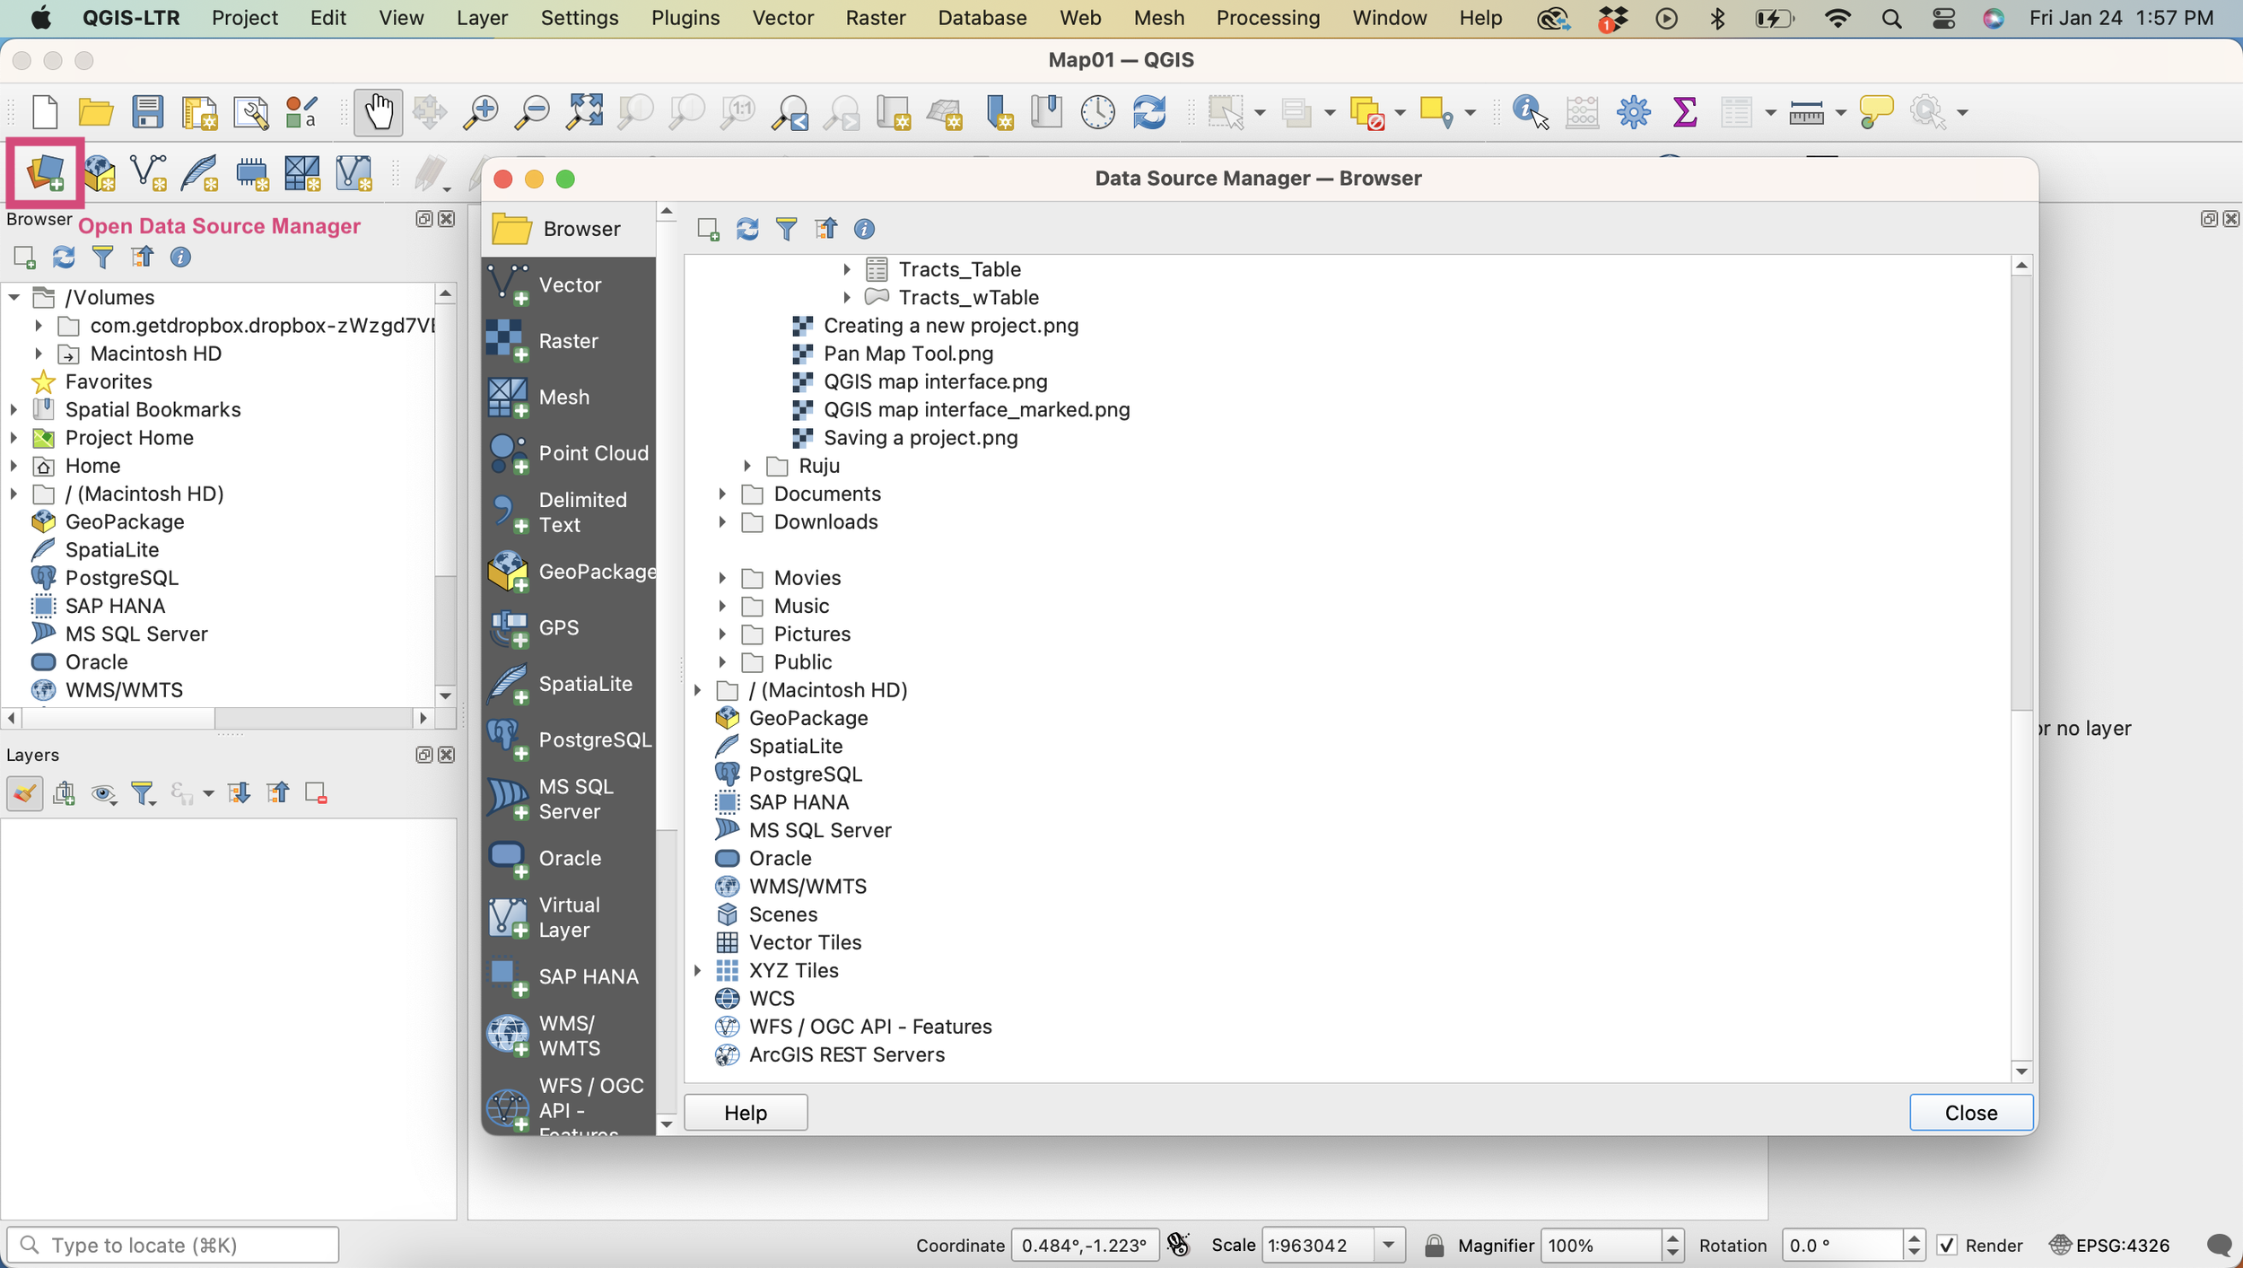Viewport: 2243px width, 1268px height.
Task: Open the Scale dropdown arrow
Action: pyautogui.click(x=1388, y=1245)
